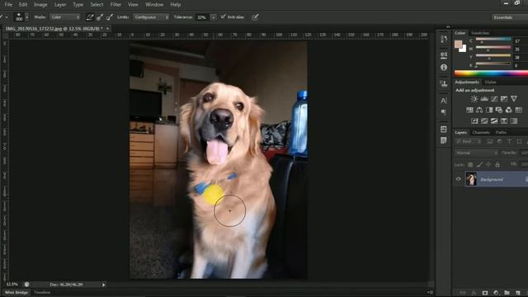Expand the status bar info arrow
The height and width of the screenshot is (297, 528).
click(104, 285)
